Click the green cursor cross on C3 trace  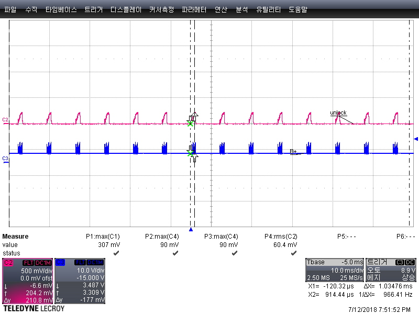coord(190,153)
